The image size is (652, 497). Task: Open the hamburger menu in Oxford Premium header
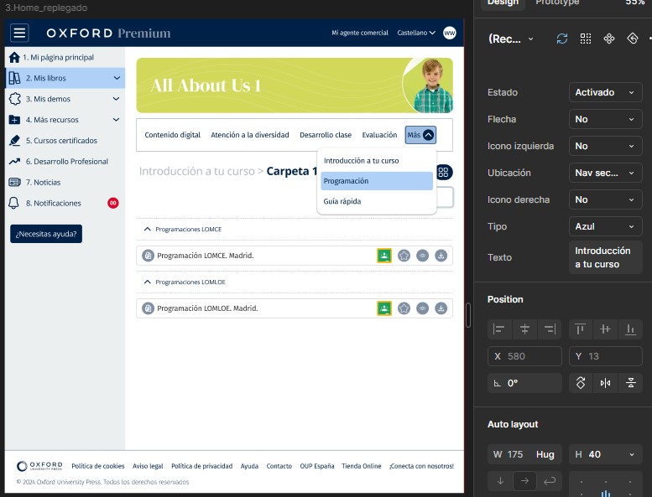pos(19,33)
